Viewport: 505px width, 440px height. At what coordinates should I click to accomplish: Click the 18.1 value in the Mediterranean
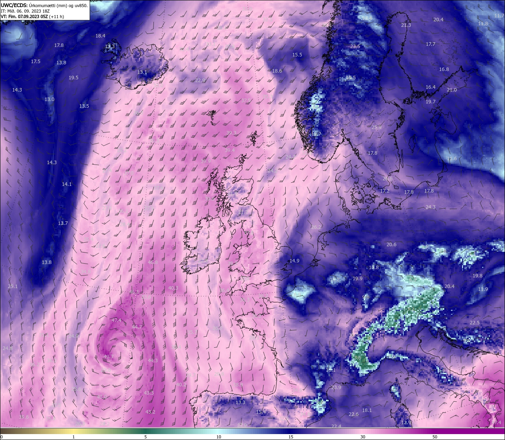tap(367, 410)
